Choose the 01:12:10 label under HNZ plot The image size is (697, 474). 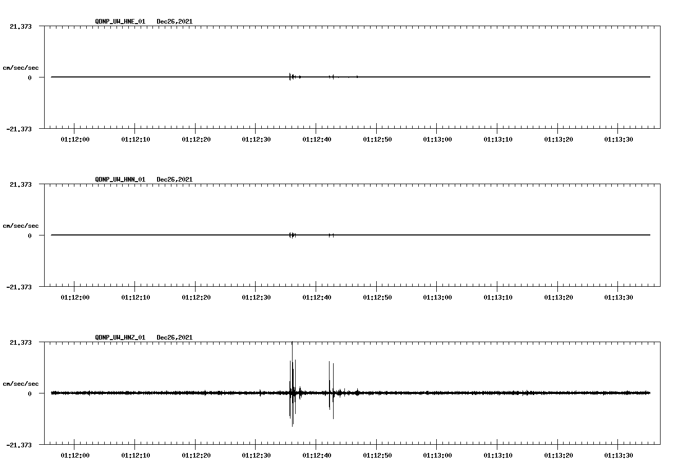click(x=135, y=456)
